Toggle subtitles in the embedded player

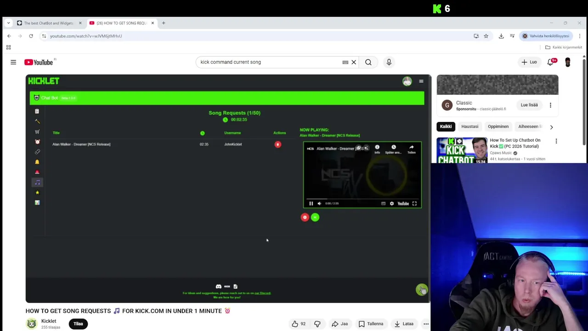pos(383,204)
